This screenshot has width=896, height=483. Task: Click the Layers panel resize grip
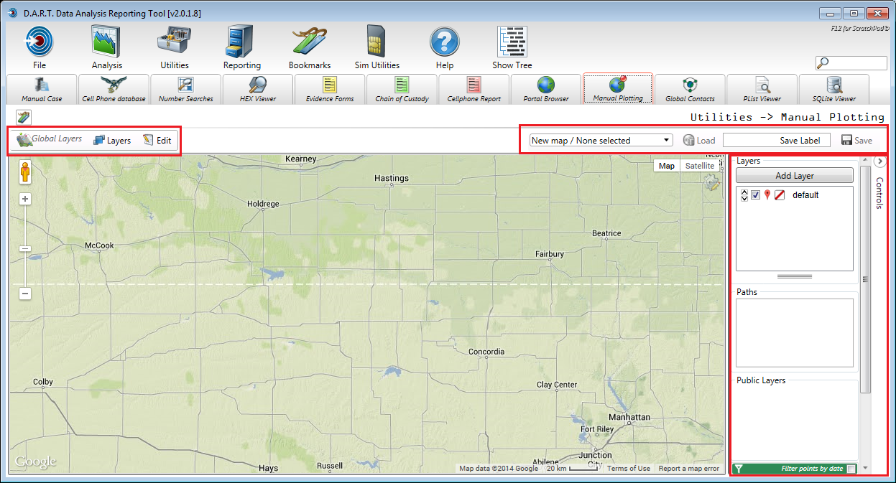coord(795,276)
